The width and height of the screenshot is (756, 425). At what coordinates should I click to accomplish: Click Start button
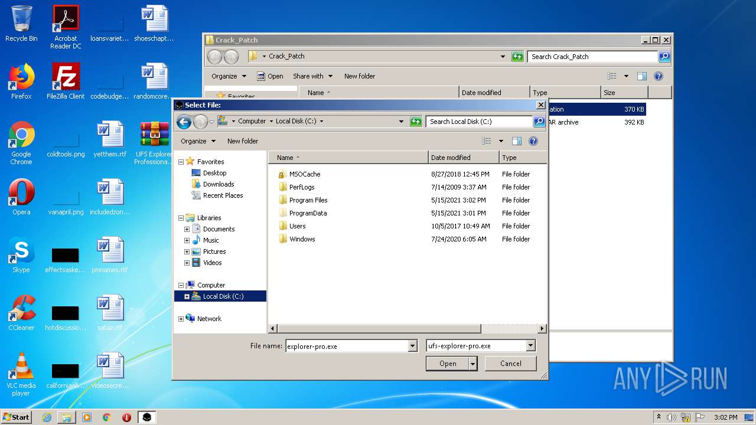pyautogui.click(x=16, y=417)
